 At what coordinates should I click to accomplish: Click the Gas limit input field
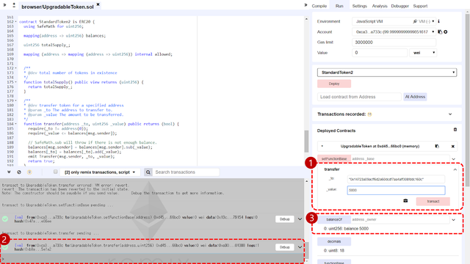(x=394, y=43)
